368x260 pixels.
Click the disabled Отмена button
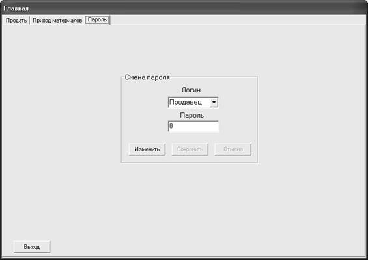pyautogui.click(x=233, y=149)
